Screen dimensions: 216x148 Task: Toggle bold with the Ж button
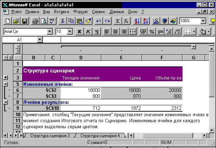click(79, 32)
